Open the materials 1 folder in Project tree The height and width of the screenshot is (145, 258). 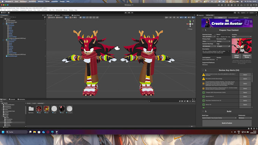coord(9,123)
